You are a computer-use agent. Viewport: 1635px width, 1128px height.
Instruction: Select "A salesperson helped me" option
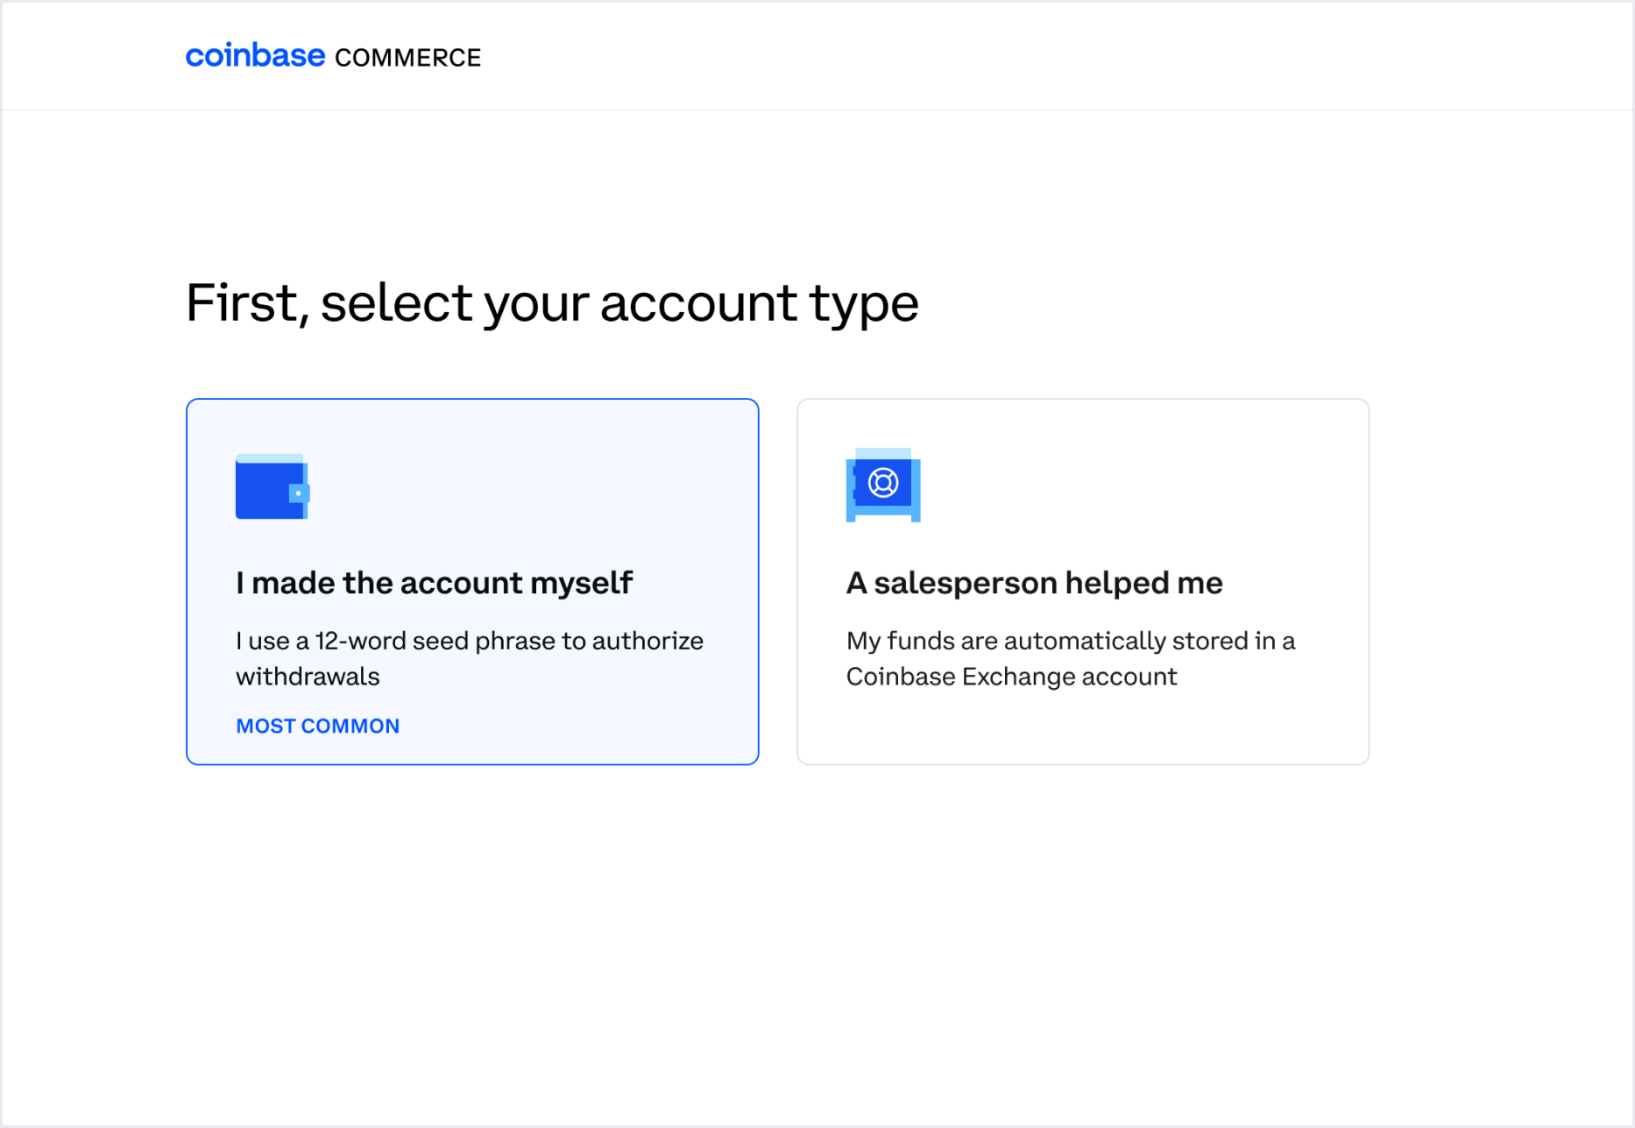point(1034,583)
